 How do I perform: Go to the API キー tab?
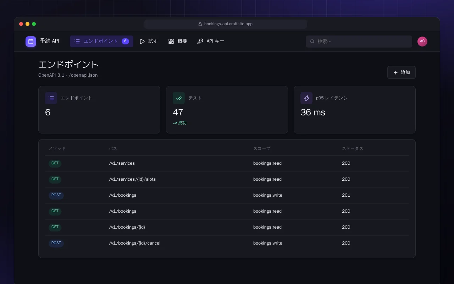(x=211, y=41)
